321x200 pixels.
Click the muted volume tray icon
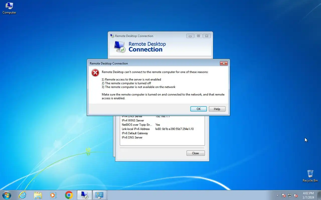pyautogui.click(x=296, y=195)
